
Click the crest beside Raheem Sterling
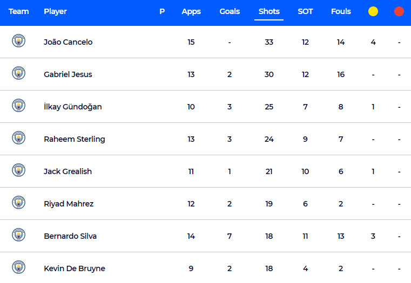tap(18, 138)
